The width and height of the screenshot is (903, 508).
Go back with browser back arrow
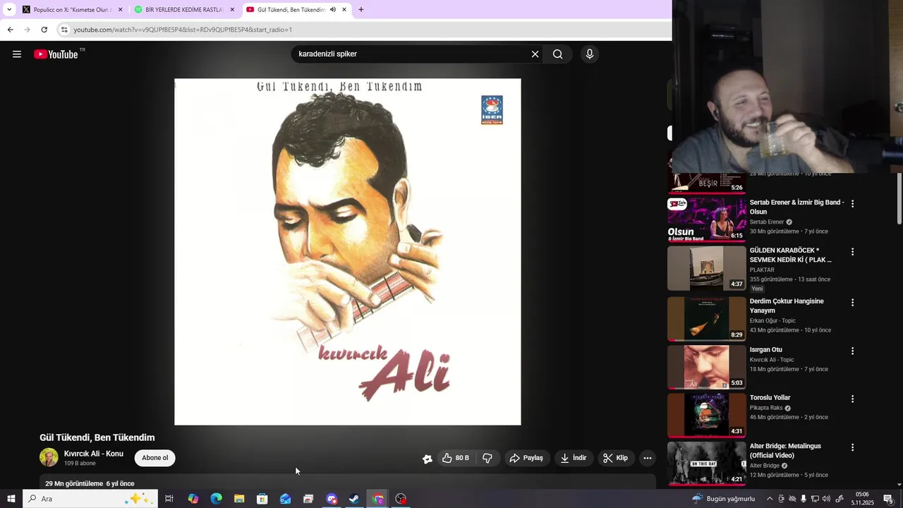10,30
